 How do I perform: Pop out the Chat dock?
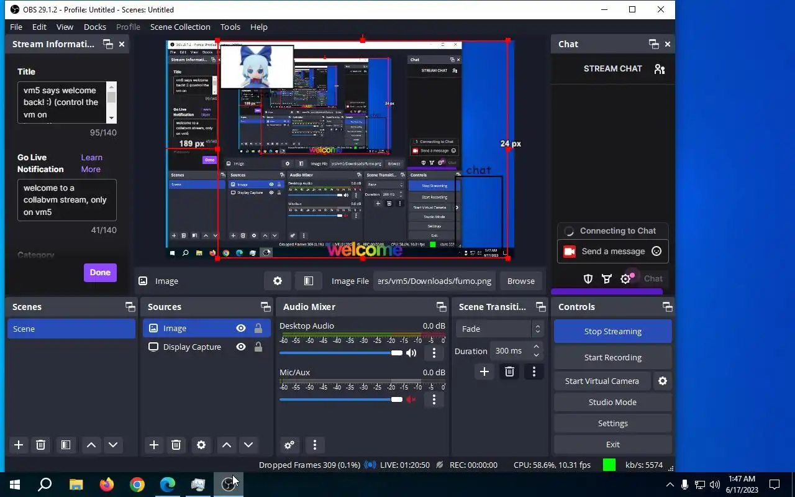(x=653, y=44)
